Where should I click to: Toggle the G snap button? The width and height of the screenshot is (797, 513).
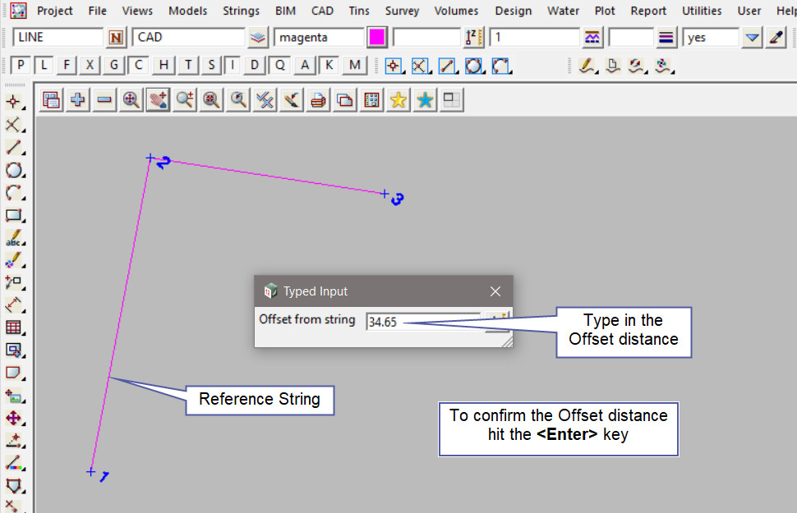click(114, 66)
